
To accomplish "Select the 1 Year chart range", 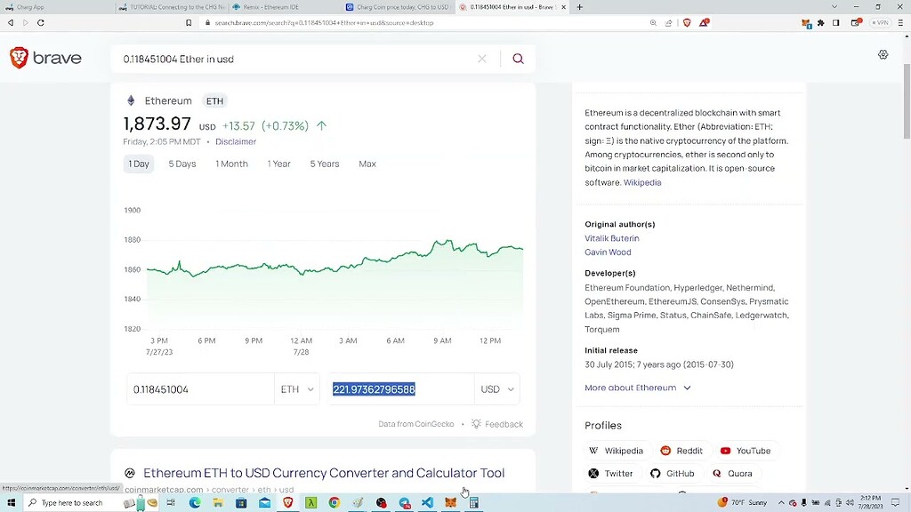I will (x=278, y=164).
